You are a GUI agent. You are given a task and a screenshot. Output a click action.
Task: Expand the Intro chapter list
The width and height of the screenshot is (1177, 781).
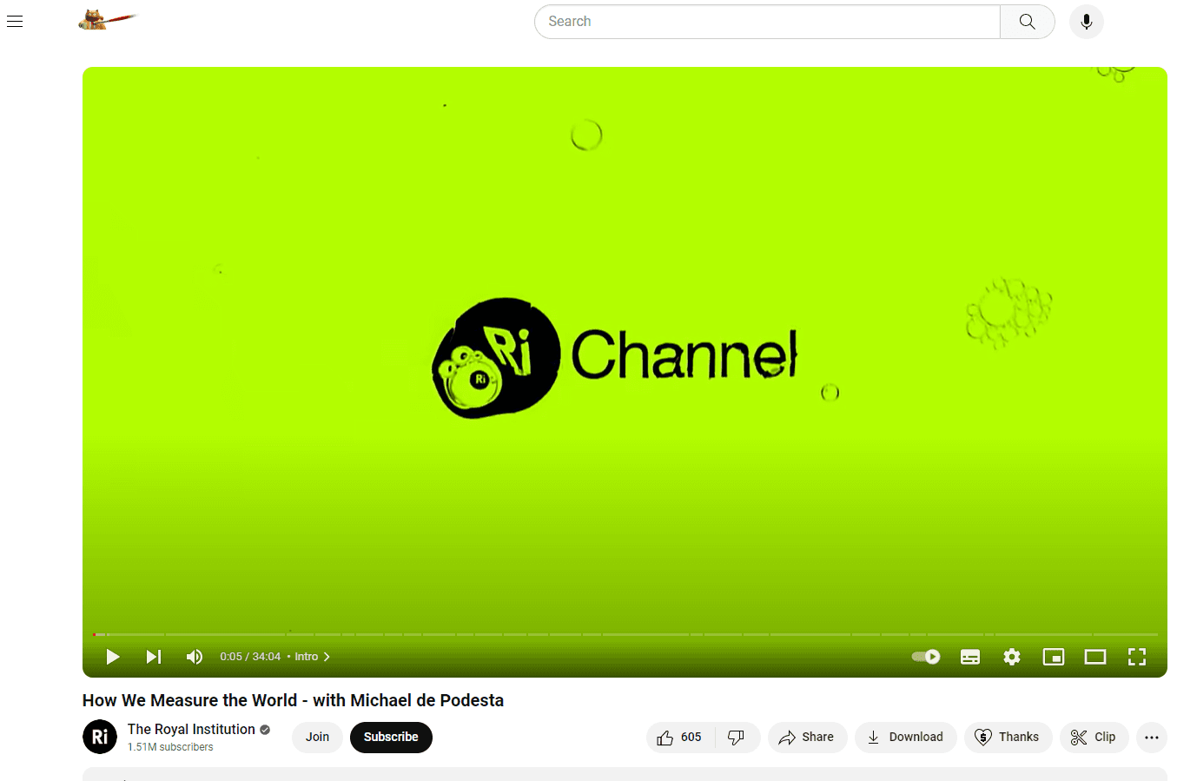pyautogui.click(x=312, y=657)
